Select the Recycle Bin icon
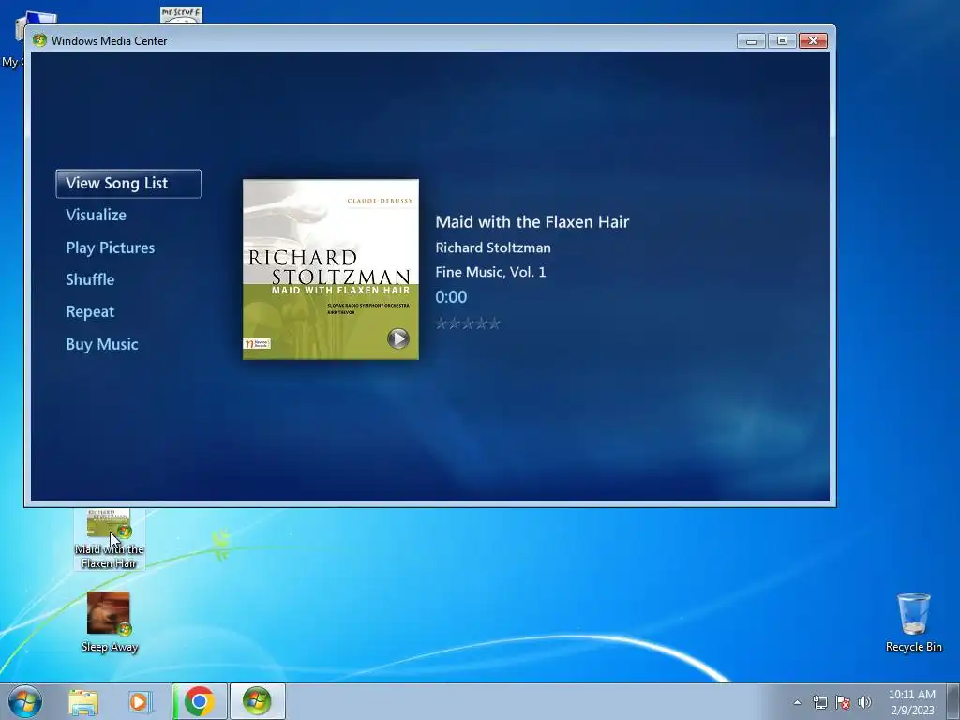This screenshot has height=720, width=960. tap(913, 622)
